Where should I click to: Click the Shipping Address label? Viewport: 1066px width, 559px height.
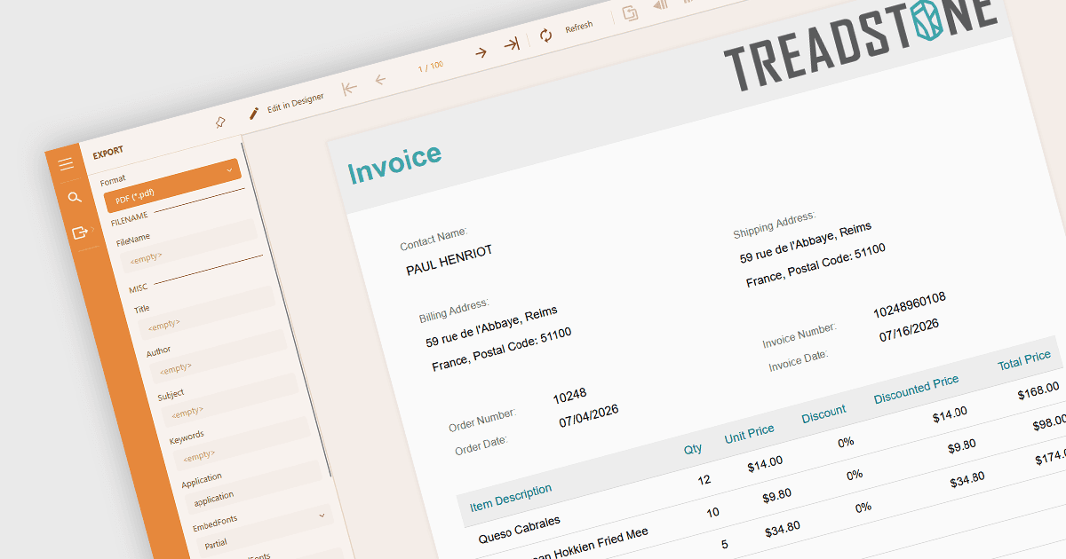[x=774, y=225]
